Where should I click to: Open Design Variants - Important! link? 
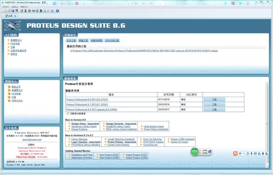[121, 124]
